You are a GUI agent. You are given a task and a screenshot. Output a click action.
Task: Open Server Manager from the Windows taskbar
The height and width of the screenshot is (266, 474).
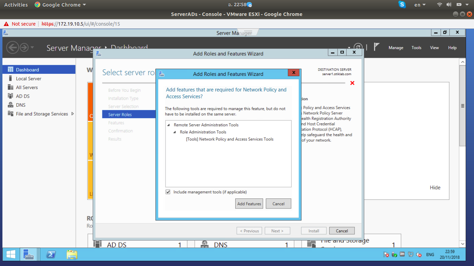pyautogui.click(x=28, y=255)
